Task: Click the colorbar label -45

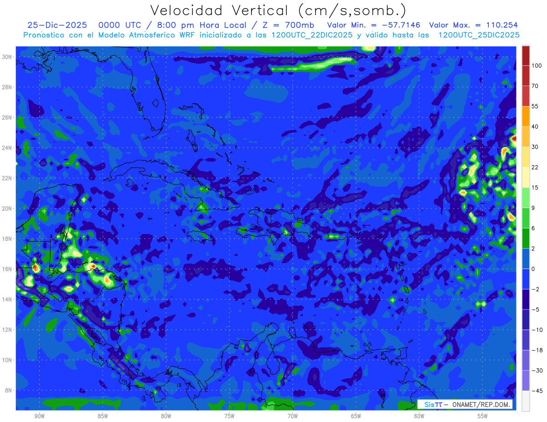Action: [537, 391]
